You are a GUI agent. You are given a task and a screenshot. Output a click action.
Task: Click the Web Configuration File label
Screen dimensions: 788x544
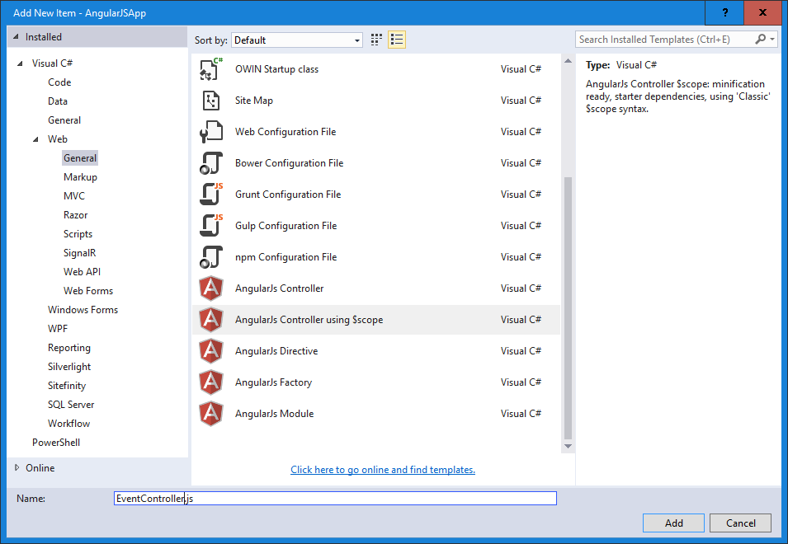coord(285,132)
